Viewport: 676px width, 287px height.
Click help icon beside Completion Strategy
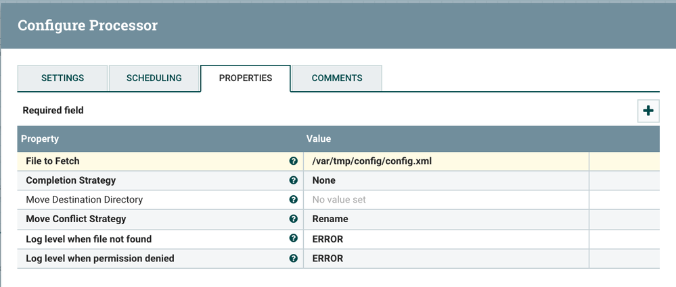coord(294,180)
